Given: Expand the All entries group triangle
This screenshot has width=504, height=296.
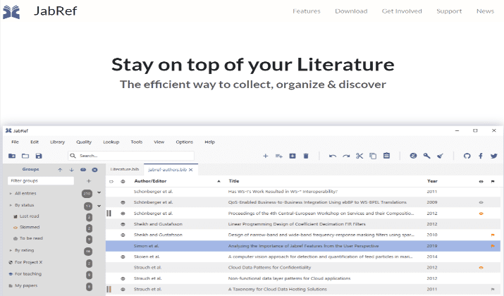Looking at the screenshot, I should click(x=11, y=194).
